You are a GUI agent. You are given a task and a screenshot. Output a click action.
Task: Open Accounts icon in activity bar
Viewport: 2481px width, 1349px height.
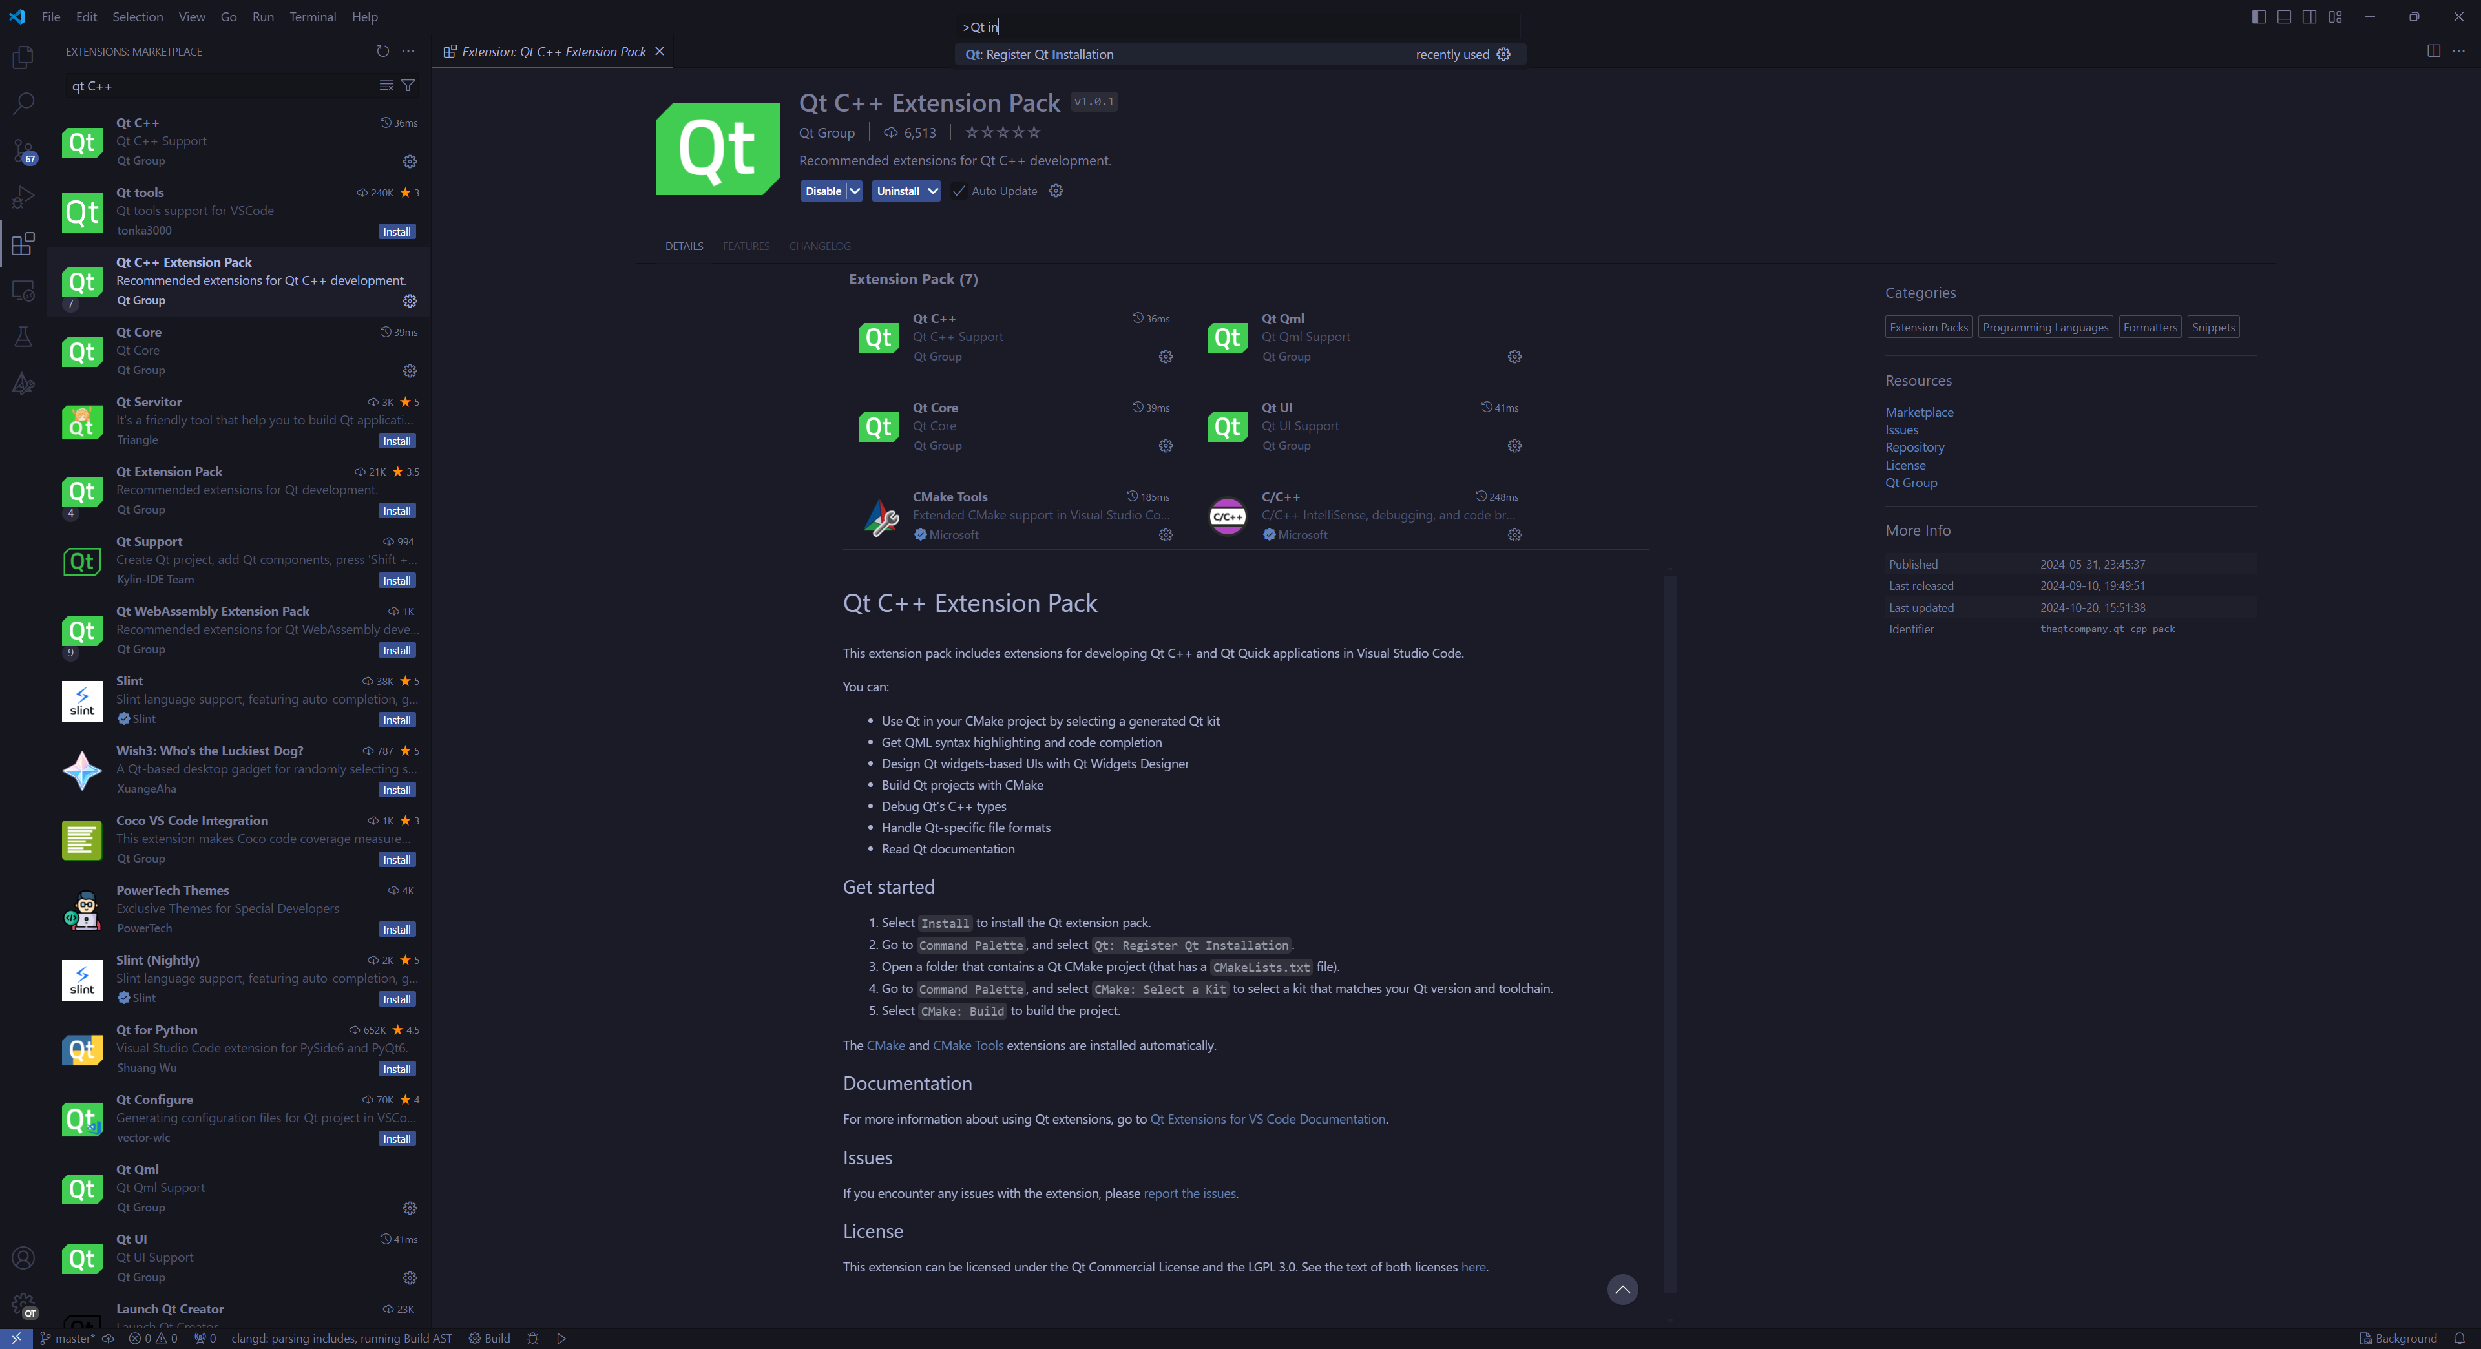tap(23, 1257)
